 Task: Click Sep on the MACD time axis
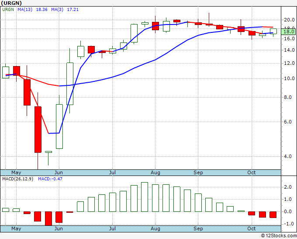pos(198,228)
